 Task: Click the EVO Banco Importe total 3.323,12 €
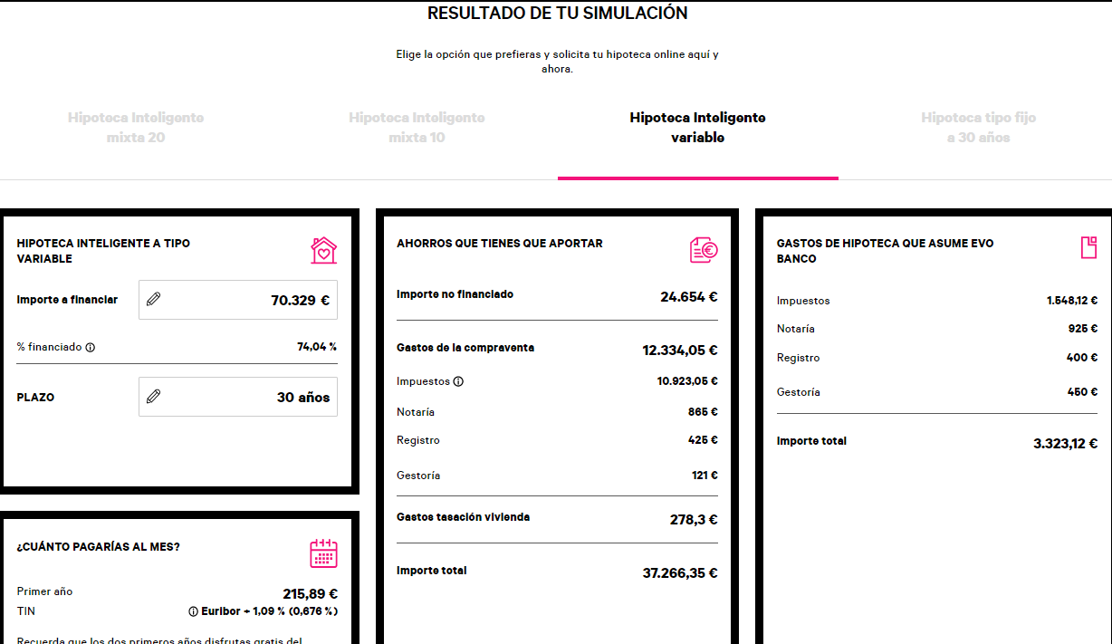pyautogui.click(x=1066, y=444)
